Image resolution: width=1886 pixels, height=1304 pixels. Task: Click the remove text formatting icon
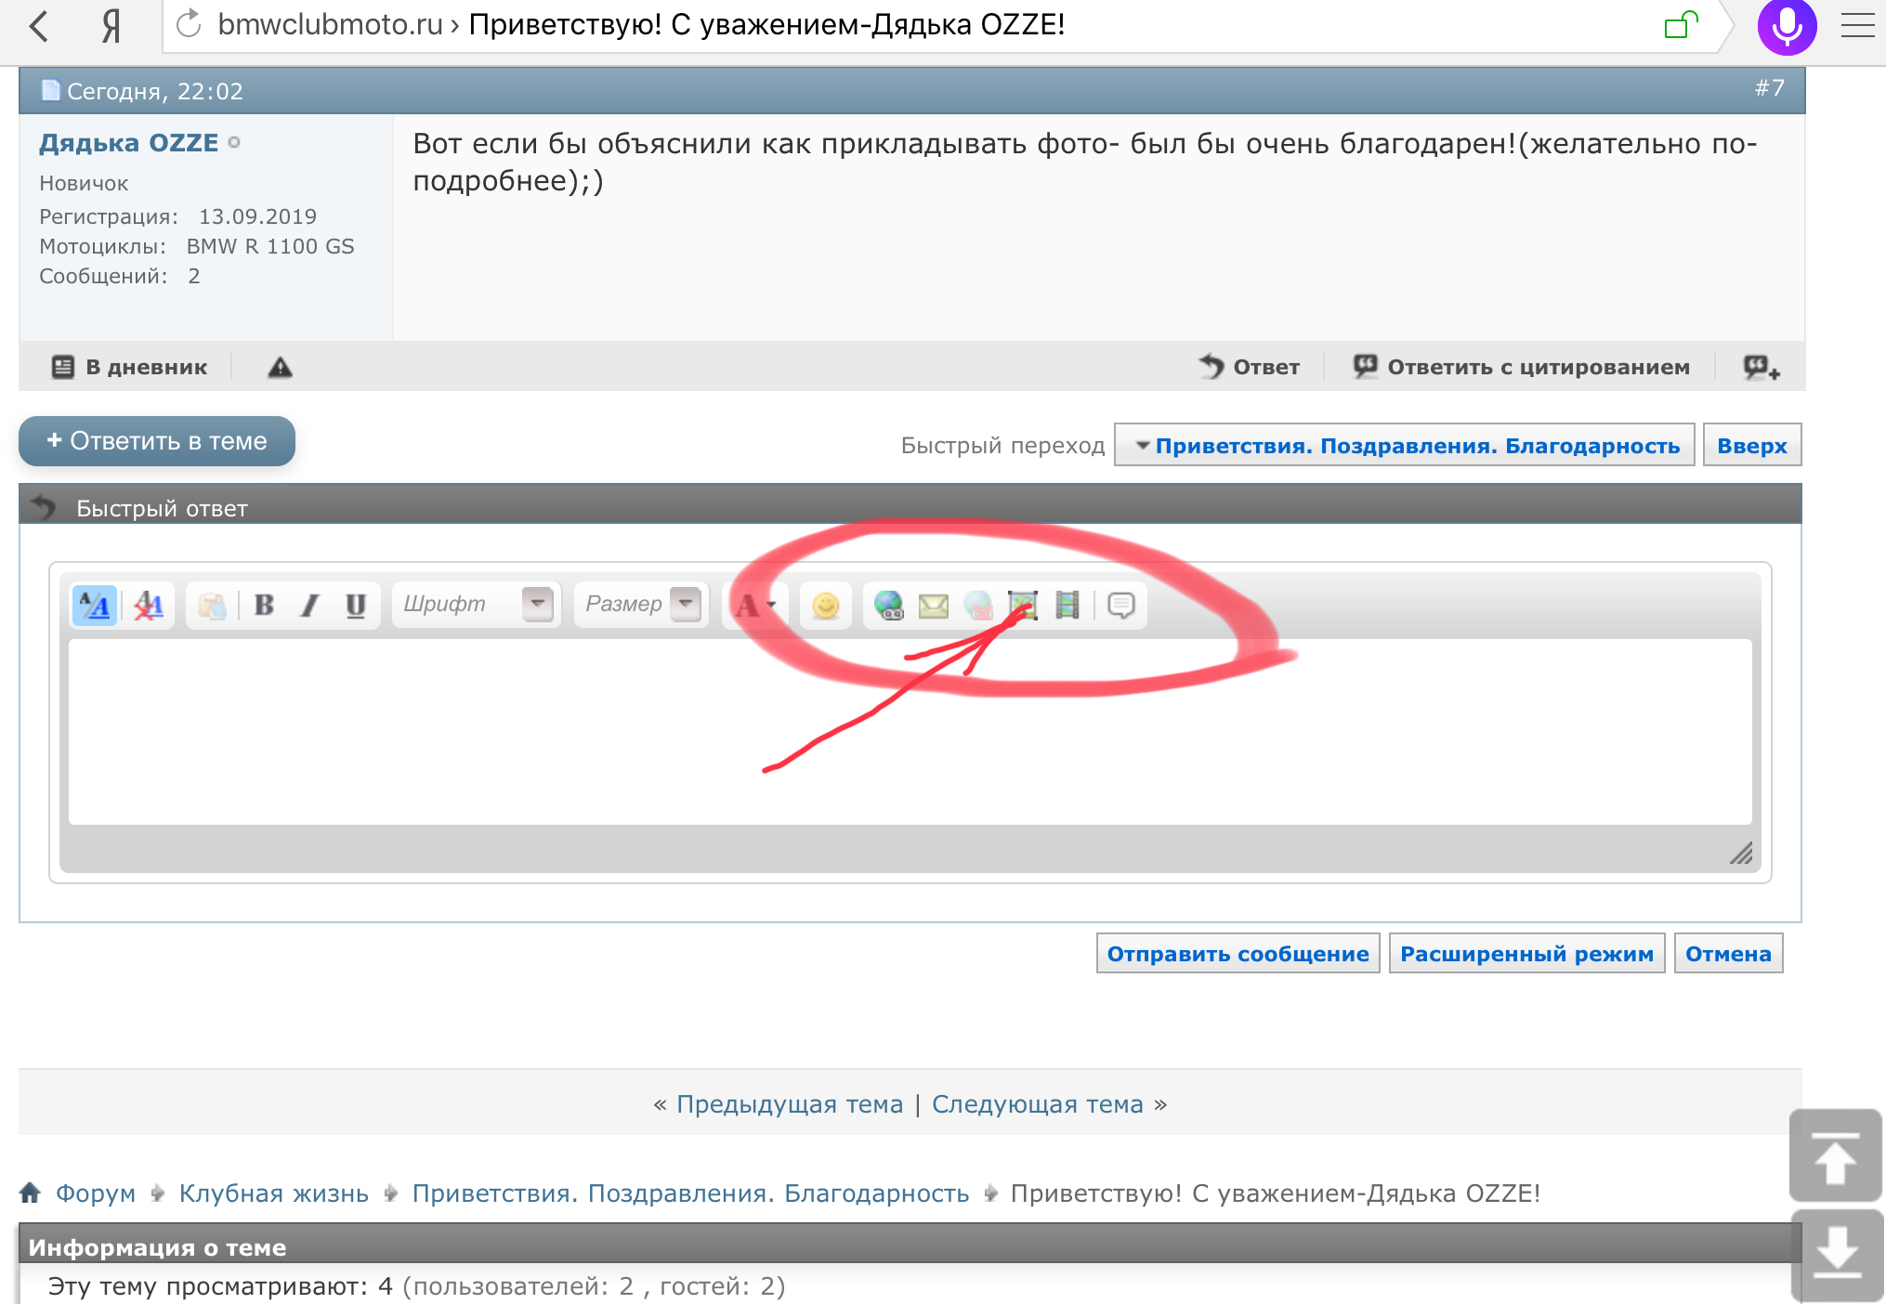pyautogui.click(x=149, y=606)
